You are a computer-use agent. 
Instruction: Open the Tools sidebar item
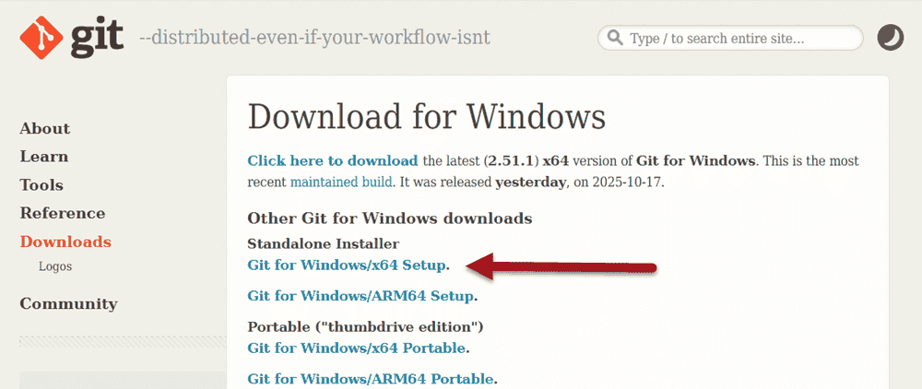41,185
